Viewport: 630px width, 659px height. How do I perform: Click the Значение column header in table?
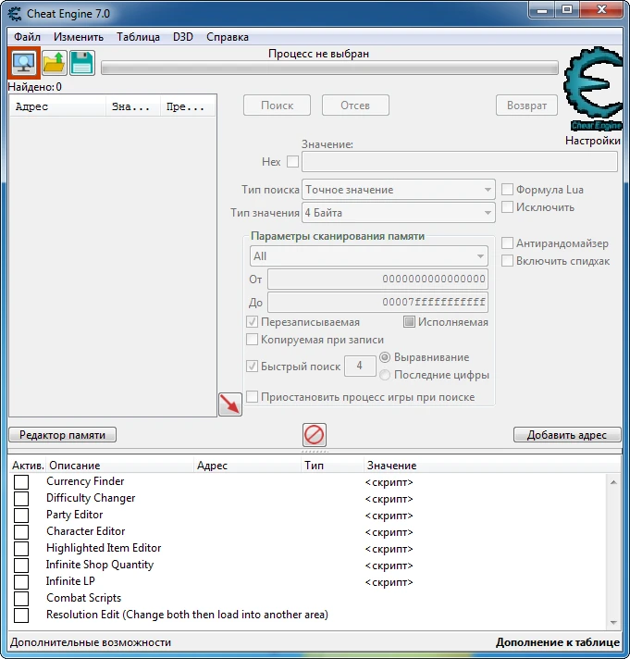point(491,466)
